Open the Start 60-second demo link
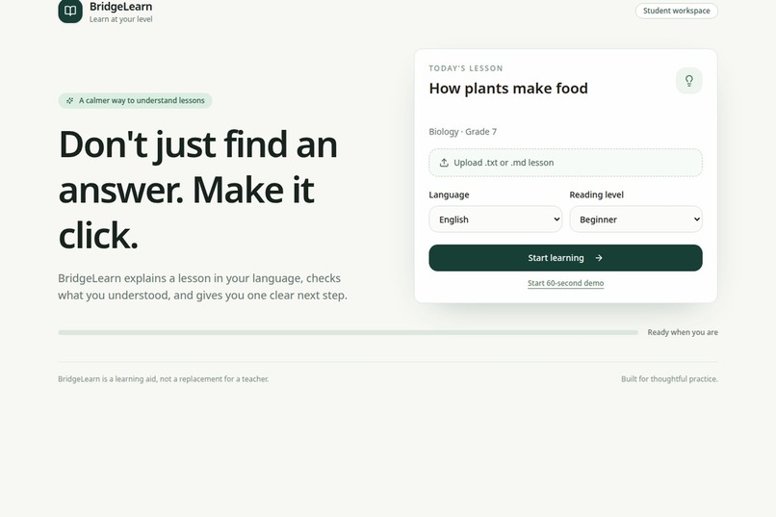The image size is (776, 517). point(566,283)
